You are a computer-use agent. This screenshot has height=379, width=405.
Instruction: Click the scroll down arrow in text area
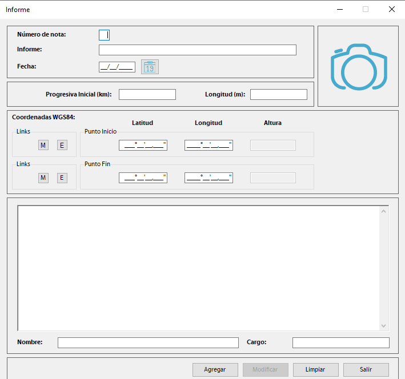384,325
